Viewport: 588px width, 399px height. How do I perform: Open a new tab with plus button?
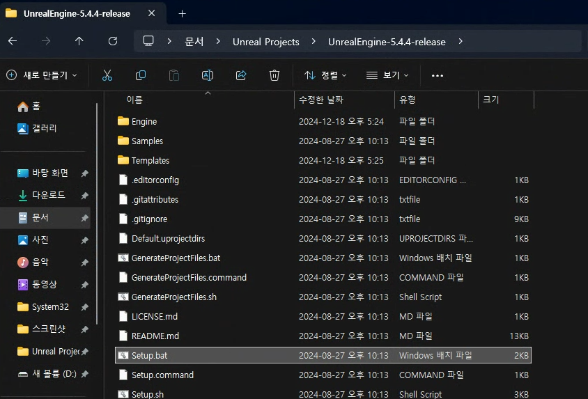click(183, 14)
